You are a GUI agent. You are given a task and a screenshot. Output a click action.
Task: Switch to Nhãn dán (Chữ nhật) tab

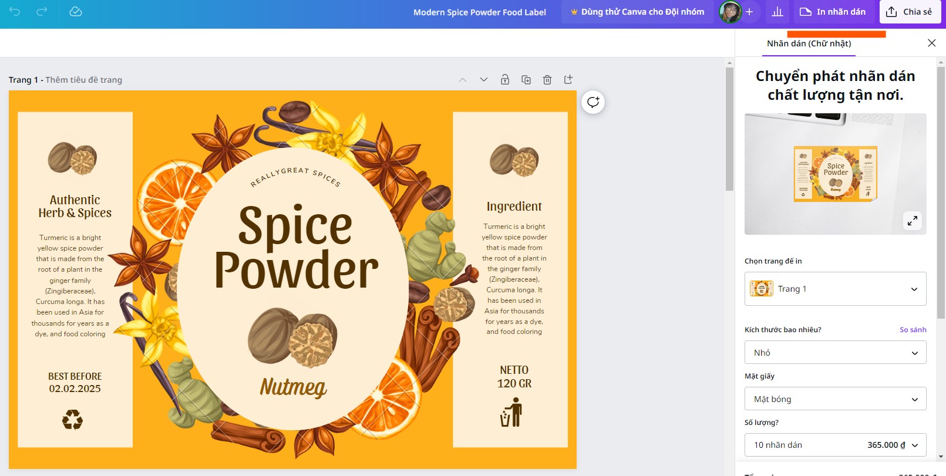[x=809, y=43]
